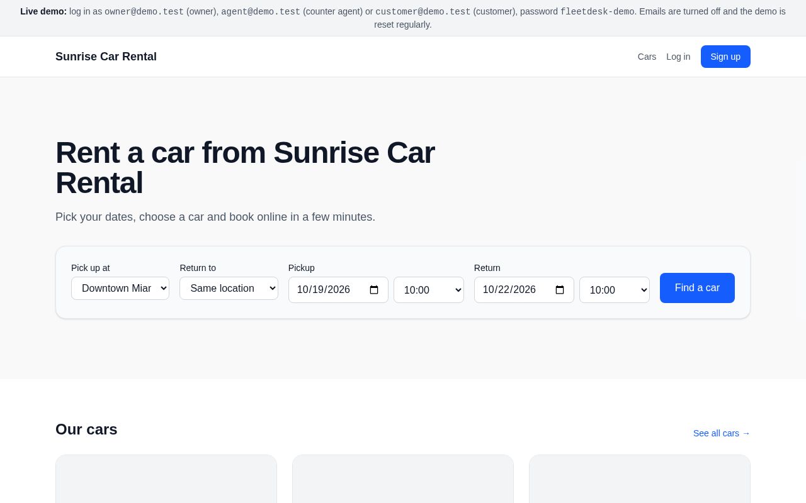Click the Sunrise Car Rental logo link
Viewport: 806px width, 503px height.
[x=106, y=57]
